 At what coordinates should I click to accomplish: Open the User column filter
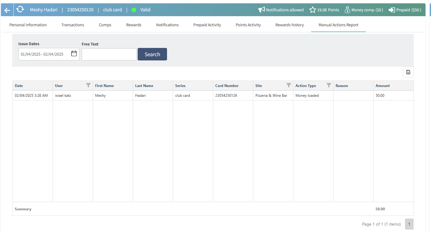88,85
